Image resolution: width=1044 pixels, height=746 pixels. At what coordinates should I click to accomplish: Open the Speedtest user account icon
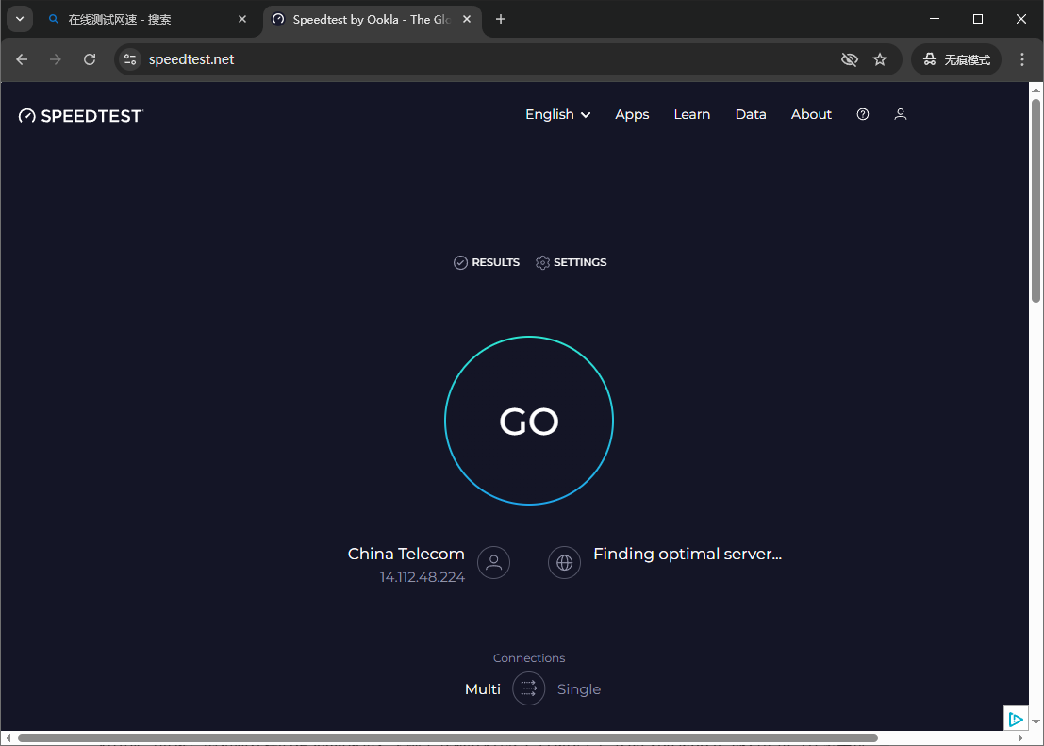coord(900,114)
